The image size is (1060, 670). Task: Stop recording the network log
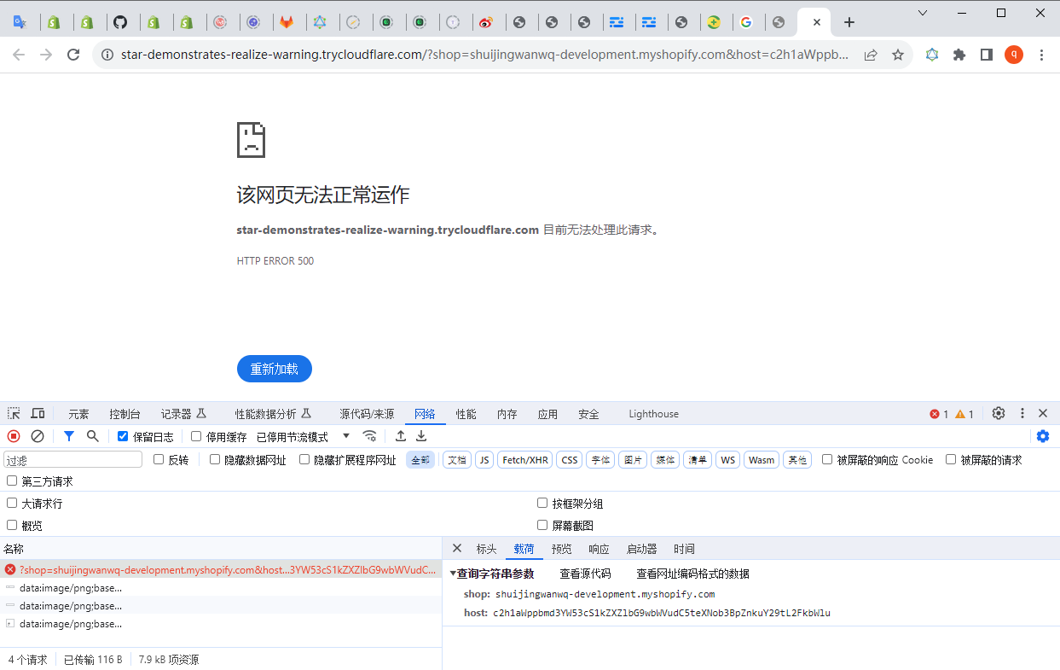(14, 436)
